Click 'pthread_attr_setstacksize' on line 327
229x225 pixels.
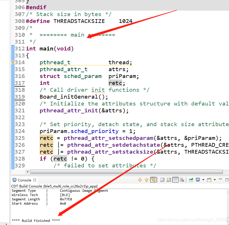pos(110,152)
